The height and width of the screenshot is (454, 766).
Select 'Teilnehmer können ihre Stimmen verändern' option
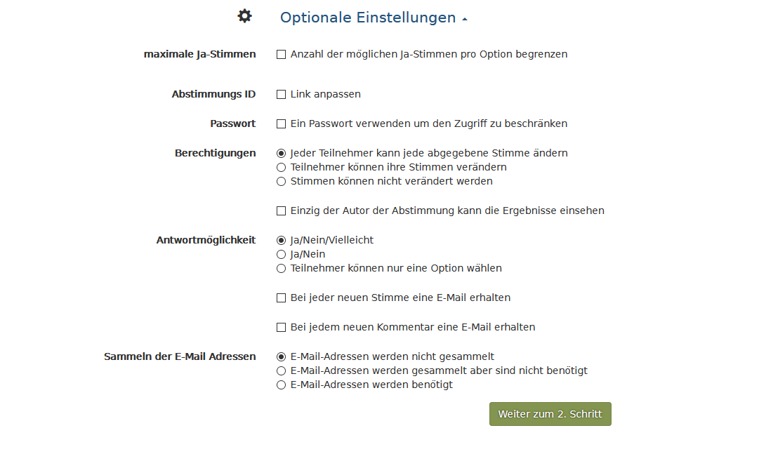coord(282,167)
